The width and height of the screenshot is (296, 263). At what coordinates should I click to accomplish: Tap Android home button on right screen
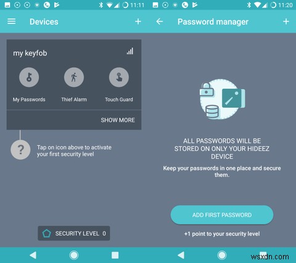pyautogui.click(x=222, y=255)
